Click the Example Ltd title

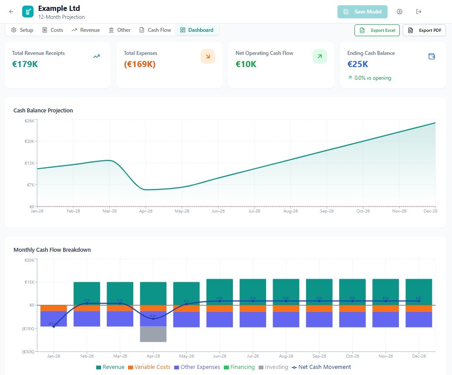[59, 8]
